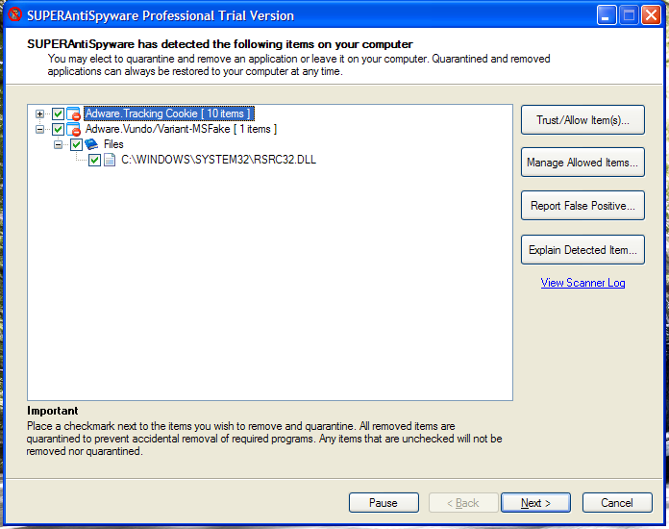This screenshot has width=669, height=529.
Task: Click the blue books Files folder icon
Action: 91,144
